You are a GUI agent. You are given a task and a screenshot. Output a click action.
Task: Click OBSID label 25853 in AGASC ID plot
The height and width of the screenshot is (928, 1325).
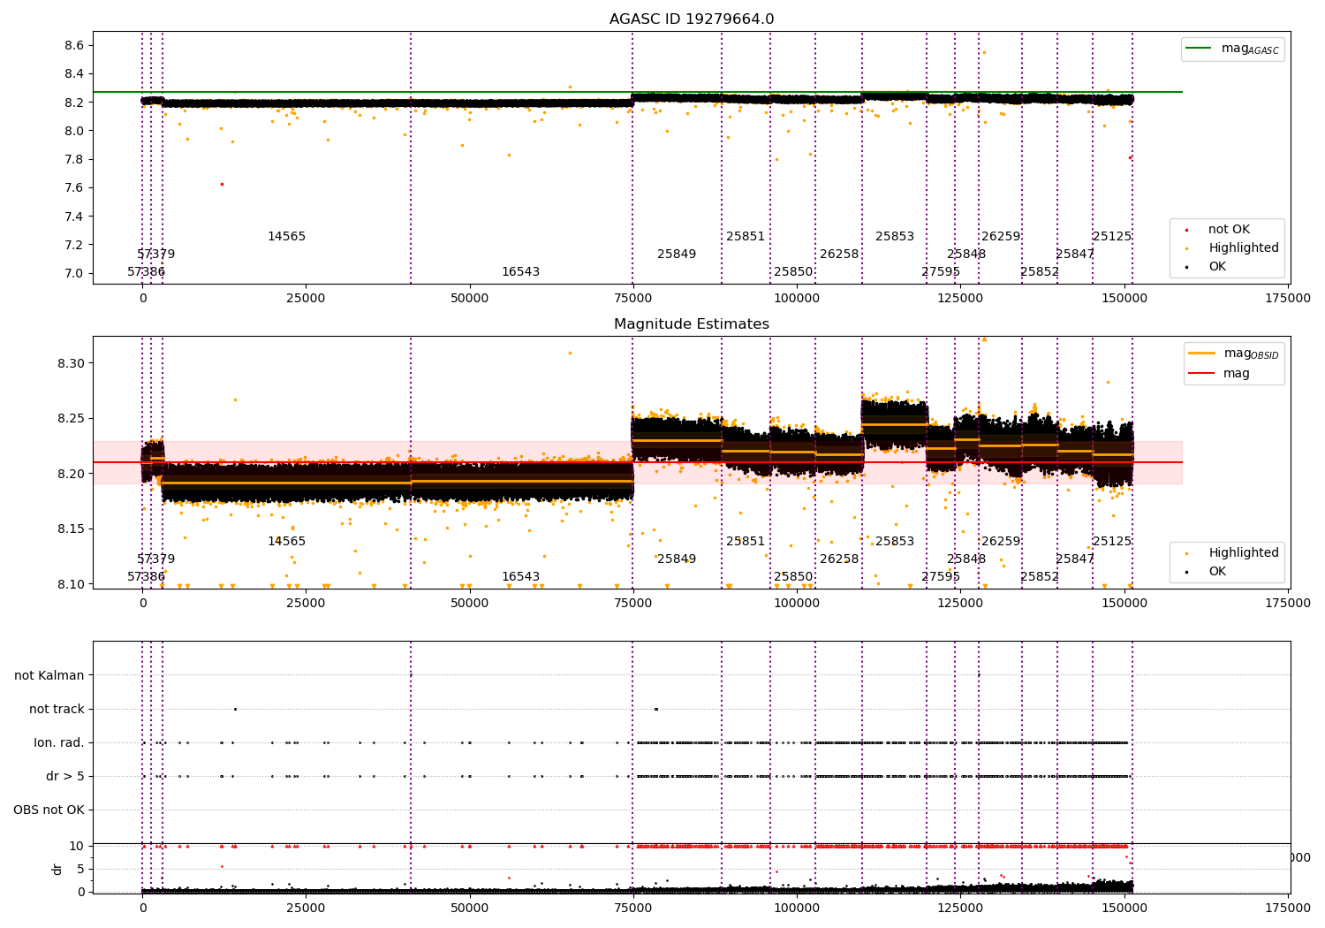pyautogui.click(x=895, y=236)
